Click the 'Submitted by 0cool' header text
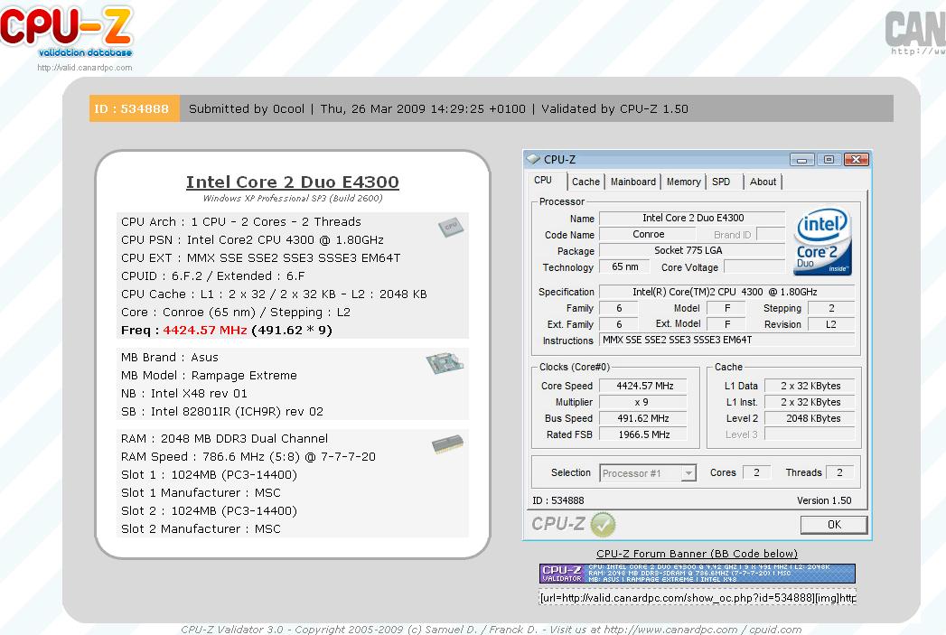946x635 pixels. click(246, 108)
